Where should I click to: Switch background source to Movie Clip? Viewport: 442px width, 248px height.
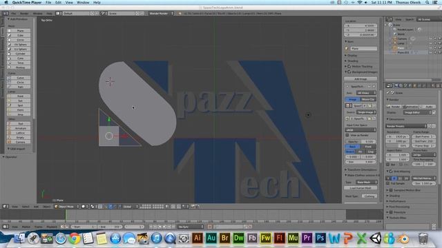(368, 99)
